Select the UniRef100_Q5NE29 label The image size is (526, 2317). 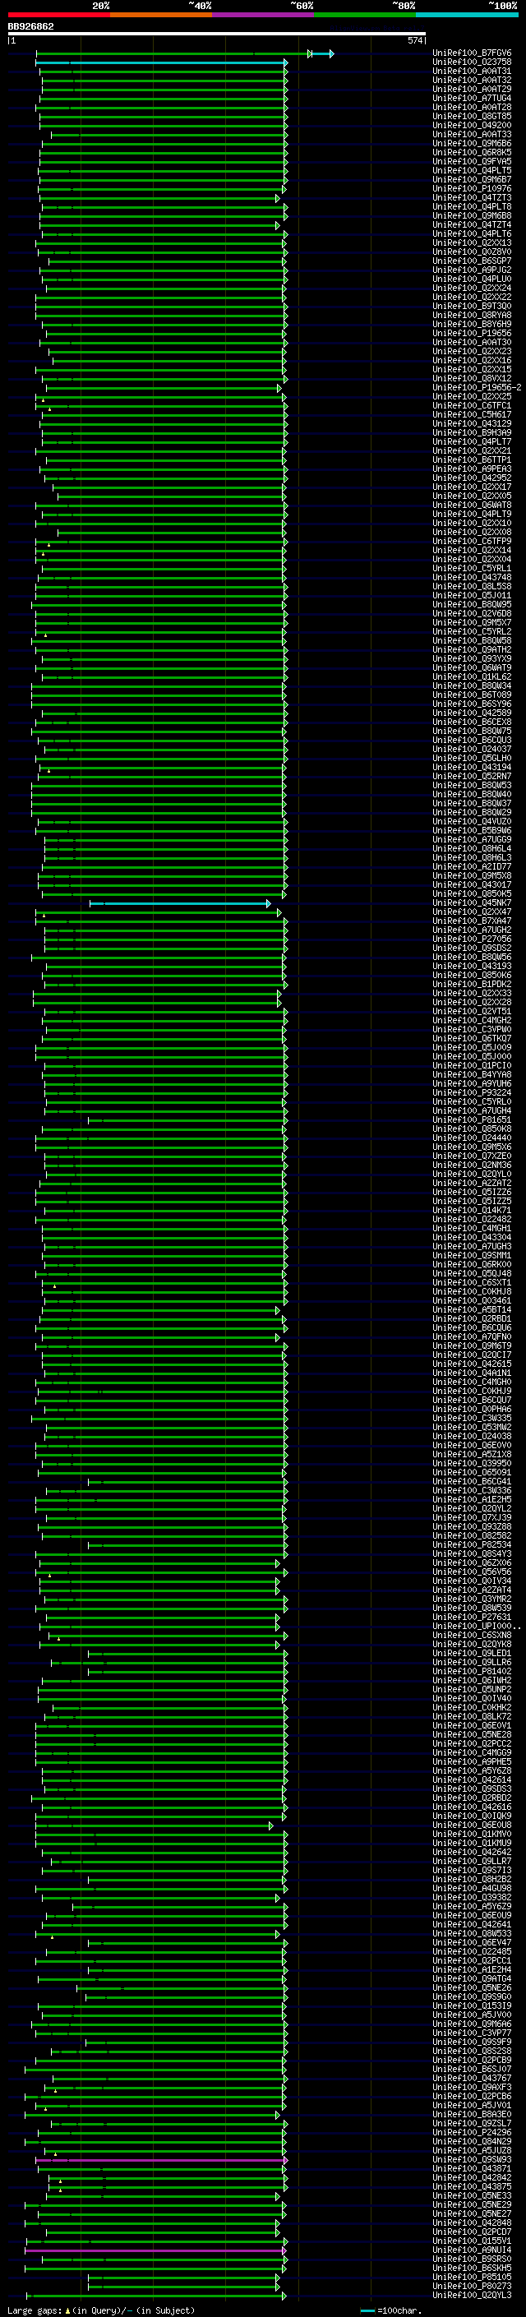tap(471, 2204)
